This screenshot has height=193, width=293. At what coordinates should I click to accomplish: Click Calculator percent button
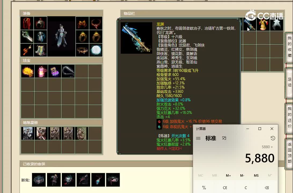point(204,188)
